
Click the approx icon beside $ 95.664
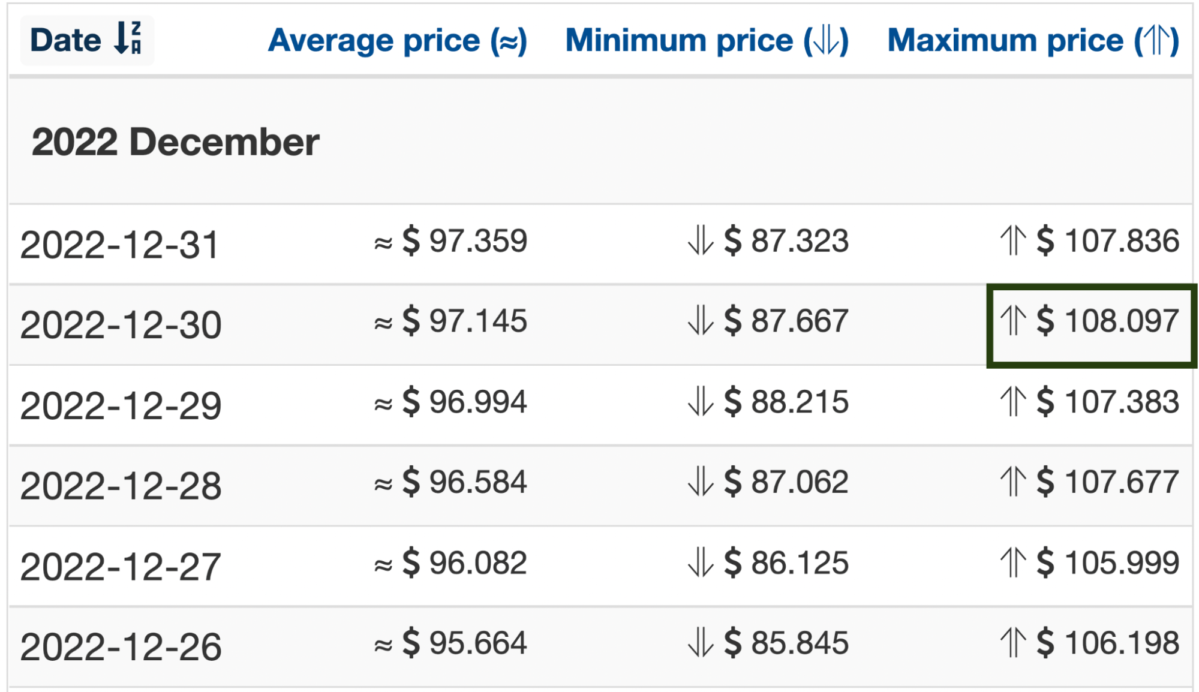383,645
